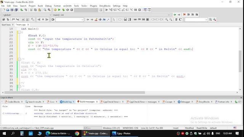This screenshot has width=244, height=137.
Task: Click the Read/Write status bar entry
Action: [x=202, y=128]
